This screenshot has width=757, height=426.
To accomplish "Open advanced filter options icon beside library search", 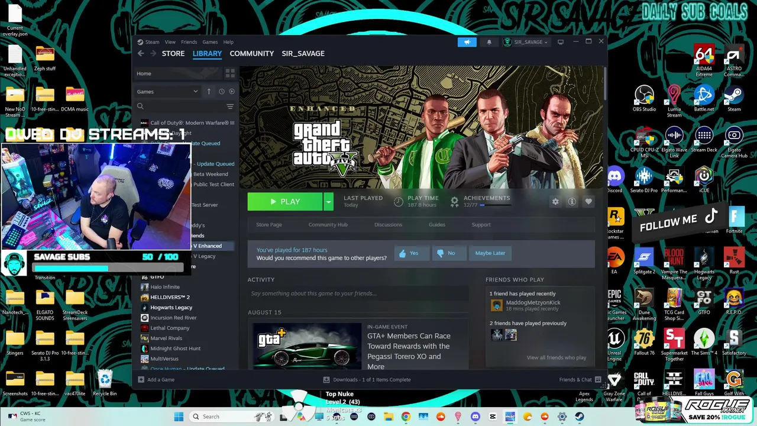I will point(230,106).
